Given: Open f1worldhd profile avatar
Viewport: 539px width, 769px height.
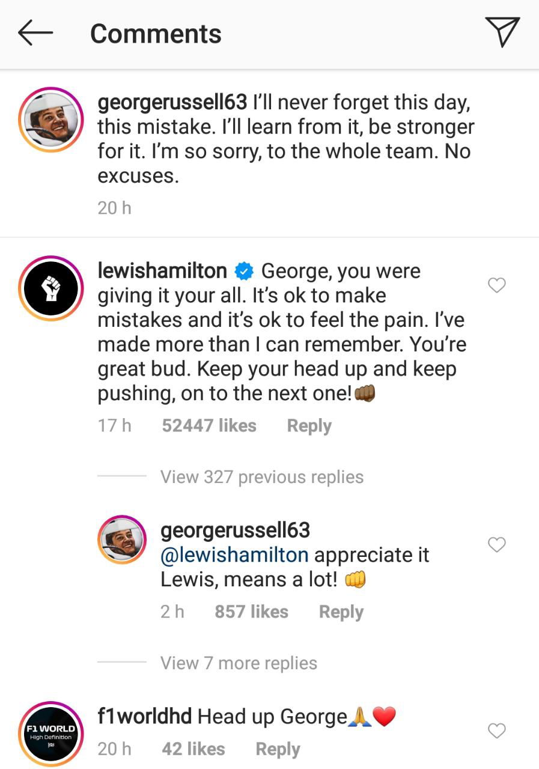Looking at the screenshot, I should click(x=50, y=734).
